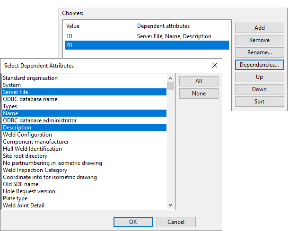Click the Dependencies... button
Viewport: 288px width, 231px height.
pyautogui.click(x=259, y=65)
